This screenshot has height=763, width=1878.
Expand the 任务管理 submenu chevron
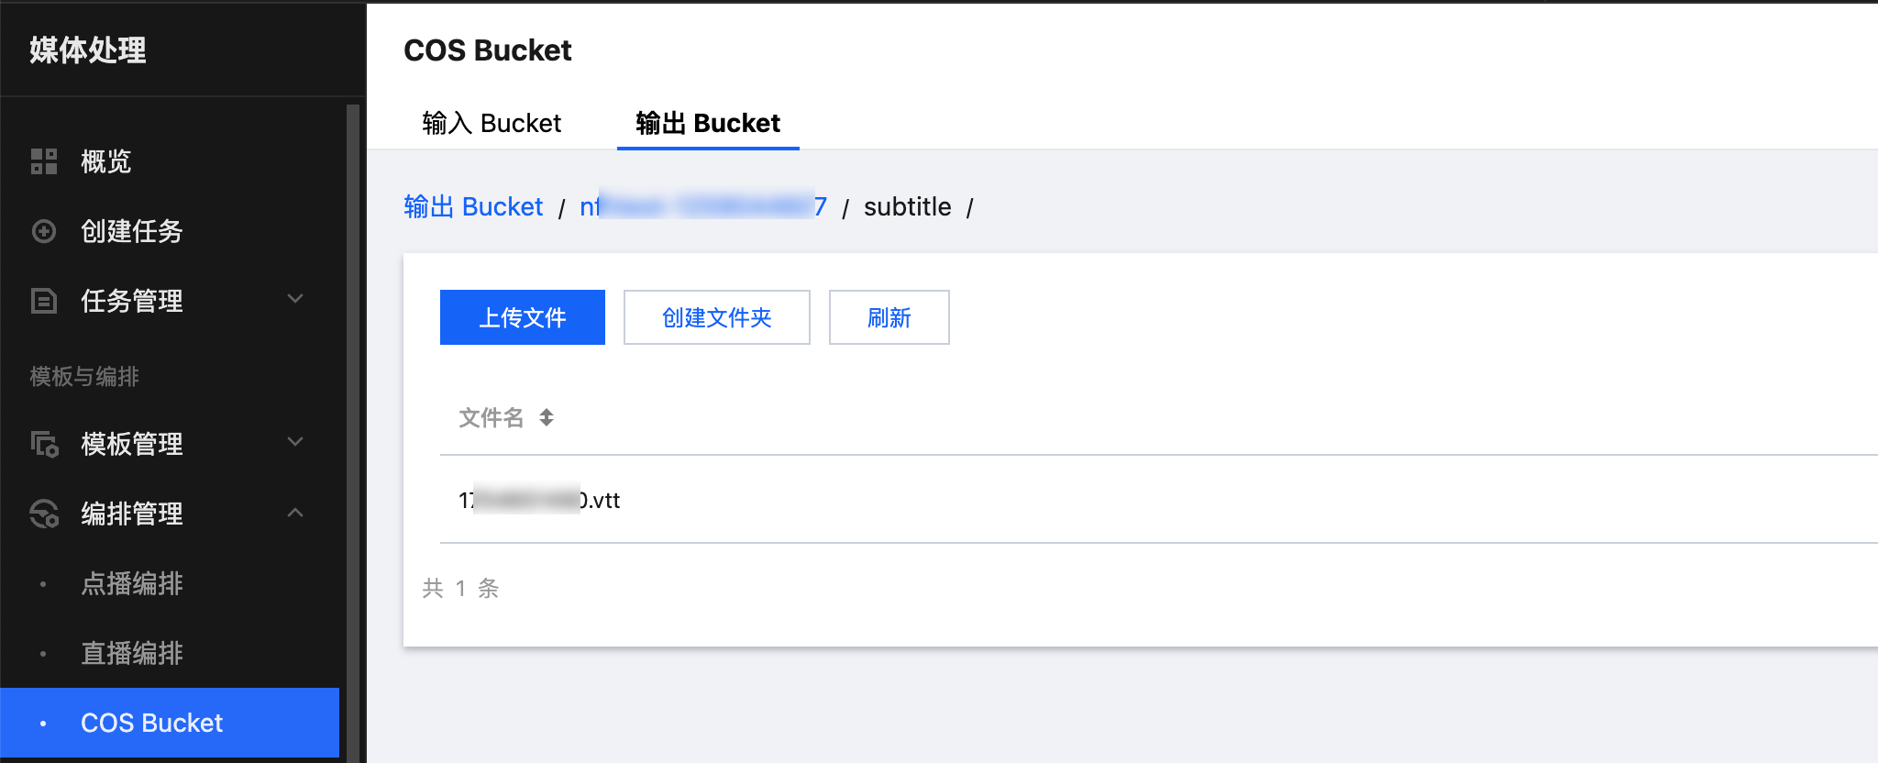pos(295,299)
